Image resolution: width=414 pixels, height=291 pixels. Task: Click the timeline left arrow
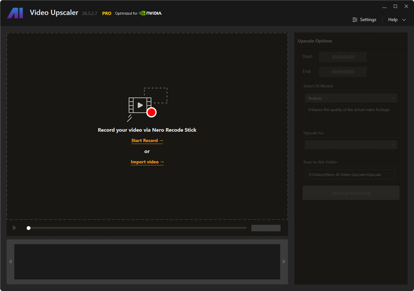click(x=10, y=262)
